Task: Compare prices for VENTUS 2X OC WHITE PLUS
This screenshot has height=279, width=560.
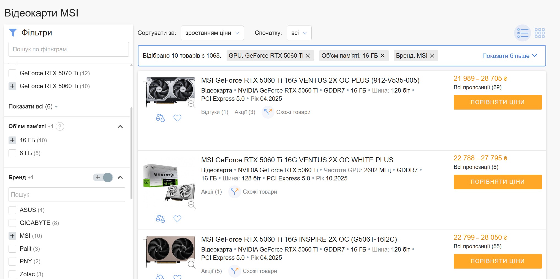Action: click(498, 182)
